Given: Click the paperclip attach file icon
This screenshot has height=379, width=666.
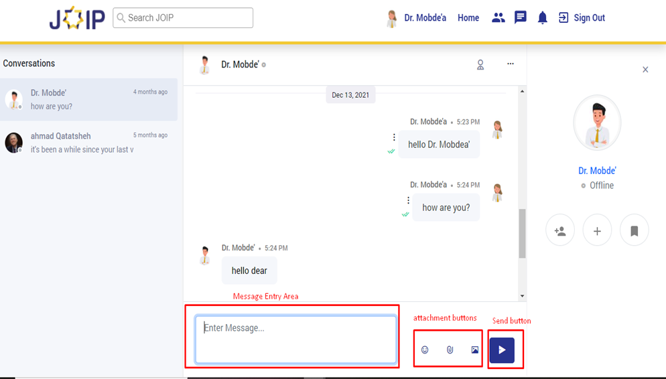Looking at the screenshot, I should point(450,350).
